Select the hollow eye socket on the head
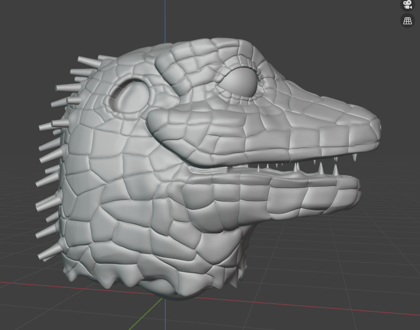420x330 pixels. tap(131, 96)
